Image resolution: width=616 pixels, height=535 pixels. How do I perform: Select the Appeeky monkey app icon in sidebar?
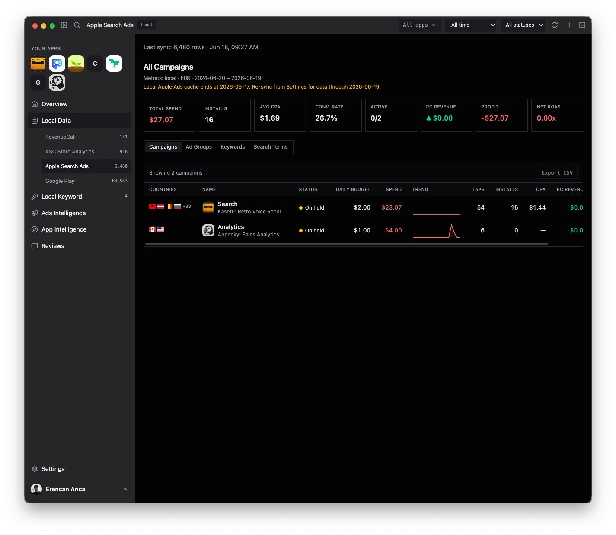(57, 83)
